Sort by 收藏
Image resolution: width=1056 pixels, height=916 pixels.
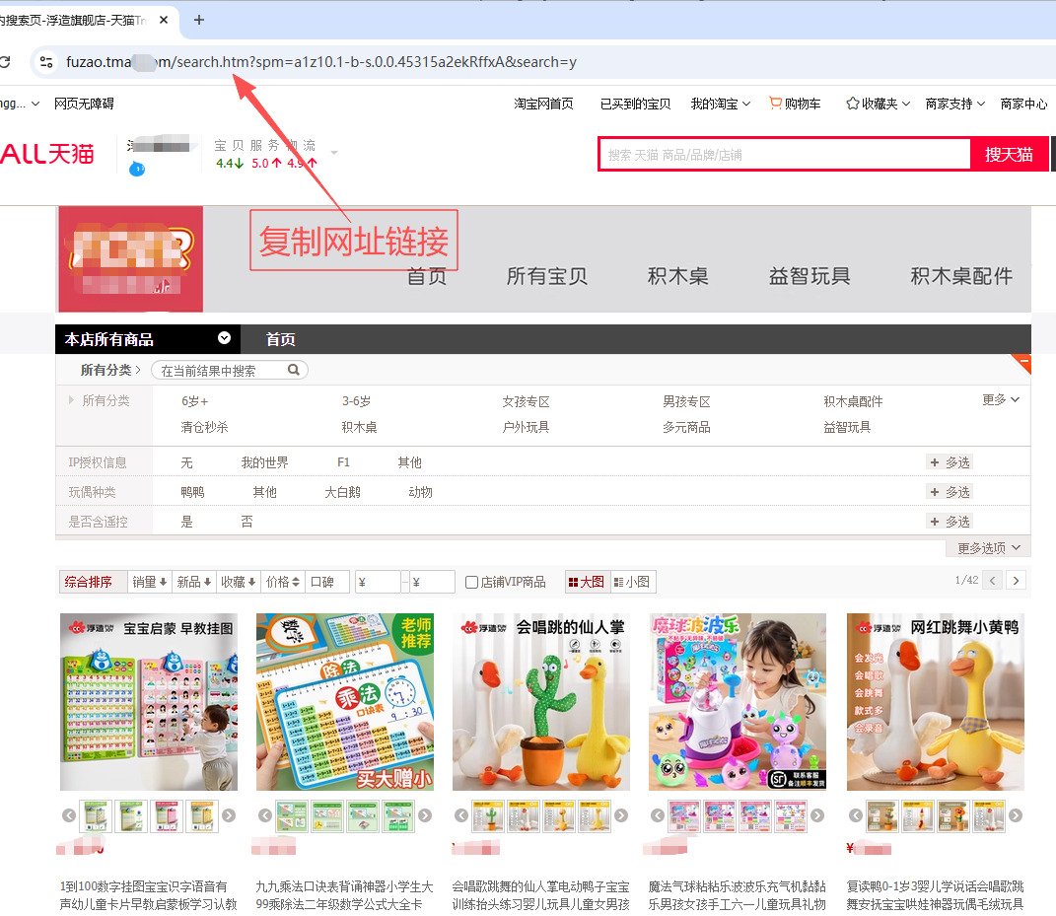239,582
